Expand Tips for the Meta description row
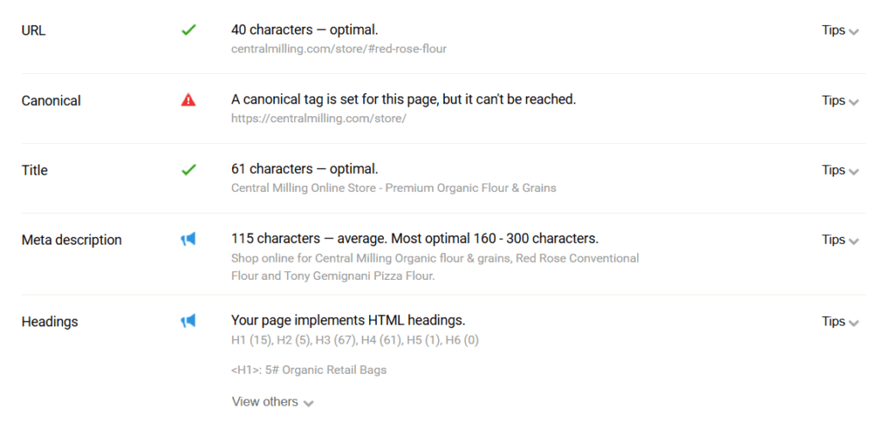883x422 pixels. 840,239
